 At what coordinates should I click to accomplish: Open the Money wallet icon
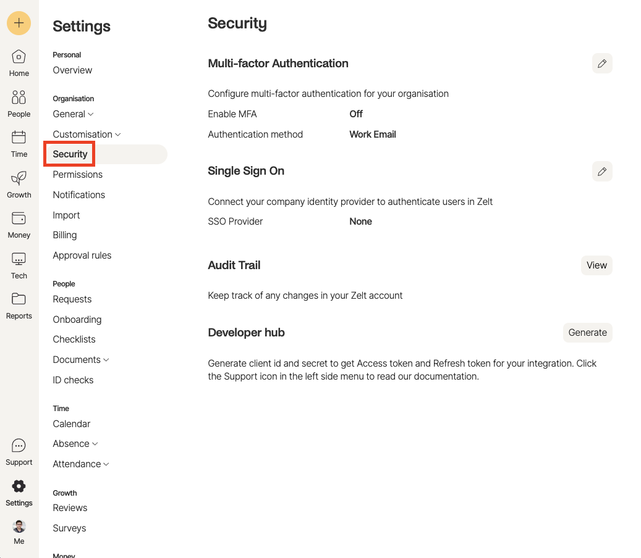19,219
